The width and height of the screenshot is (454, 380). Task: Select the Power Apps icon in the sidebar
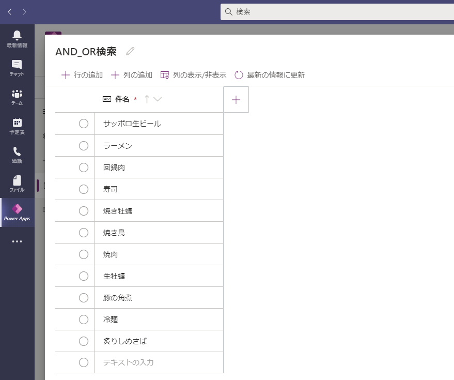coord(17,212)
